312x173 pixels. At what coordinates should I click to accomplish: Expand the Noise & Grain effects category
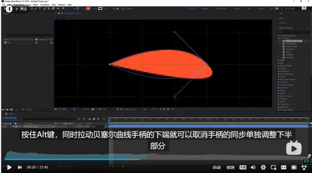tap(278, 96)
